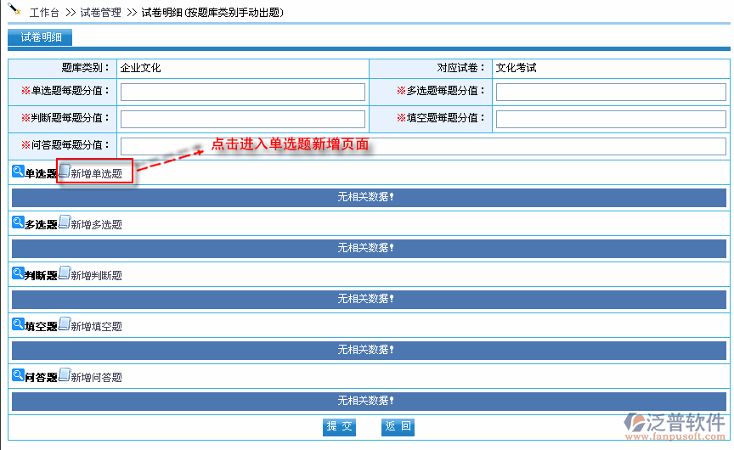
Task: Open the 新增判断题 link
Action: pyautogui.click(x=97, y=276)
